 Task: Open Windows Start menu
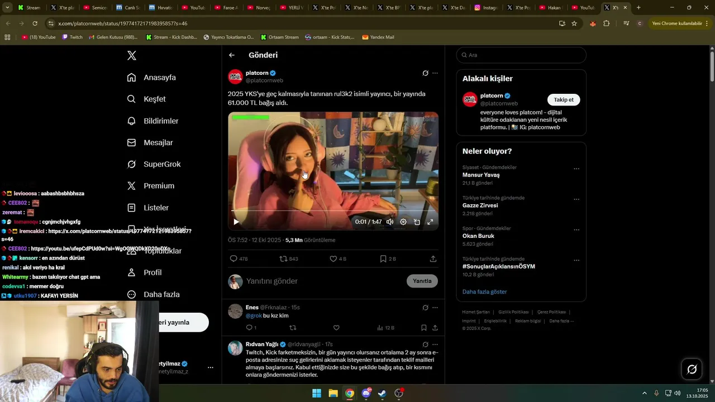[x=316, y=393]
